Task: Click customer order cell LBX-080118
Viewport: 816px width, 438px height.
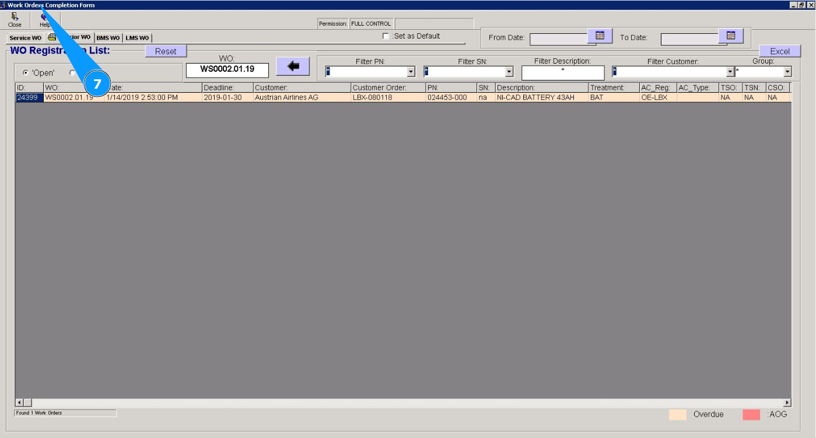Action: tap(388, 97)
